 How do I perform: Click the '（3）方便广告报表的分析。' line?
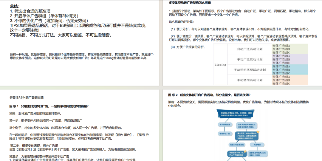tap(188, 47)
